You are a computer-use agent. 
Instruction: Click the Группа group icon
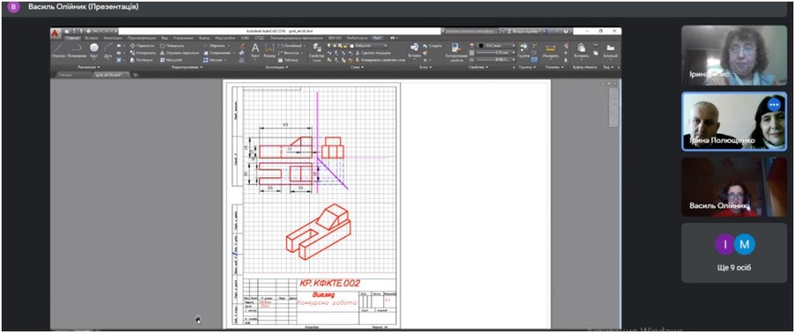524,50
